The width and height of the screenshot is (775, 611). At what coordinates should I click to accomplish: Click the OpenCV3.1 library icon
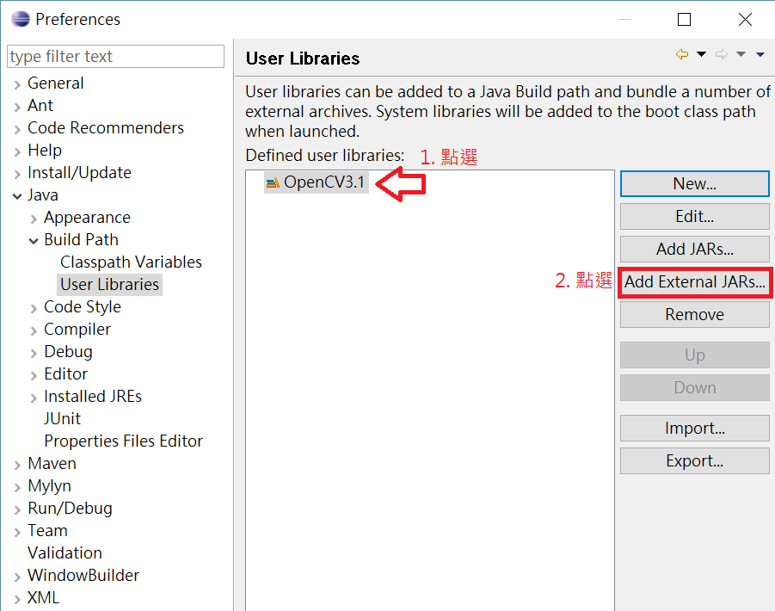273,183
